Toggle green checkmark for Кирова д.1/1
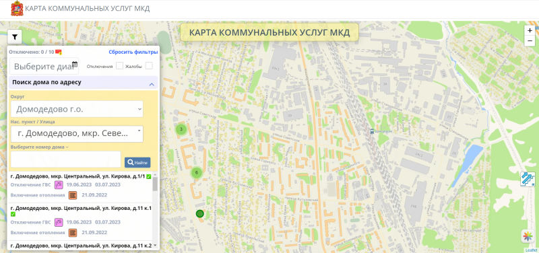539x253 pixels. (148, 176)
